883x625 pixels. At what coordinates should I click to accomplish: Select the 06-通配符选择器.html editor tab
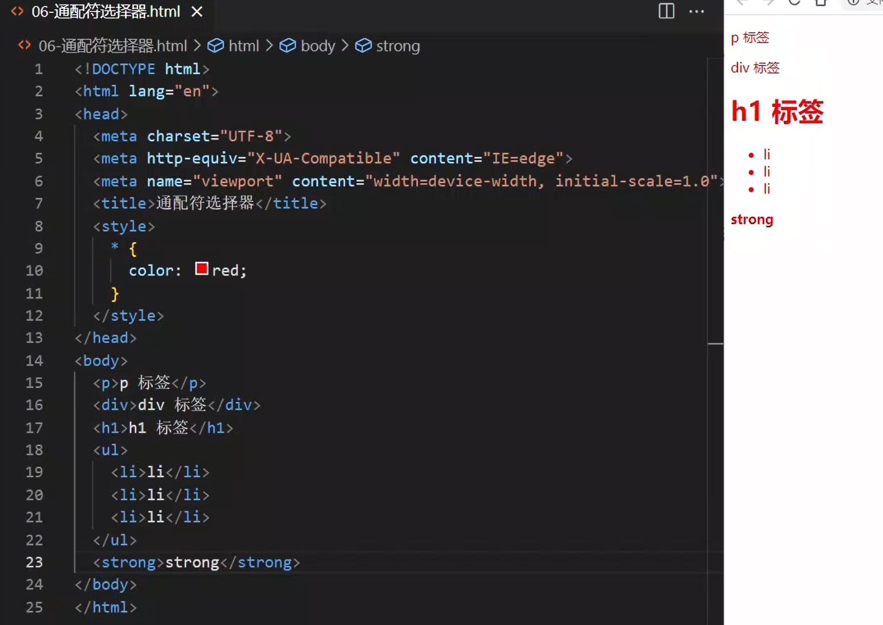pyautogui.click(x=107, y=12)
